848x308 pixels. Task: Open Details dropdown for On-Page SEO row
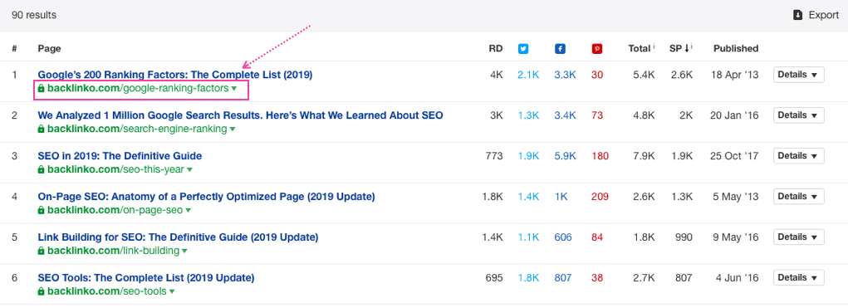(x=798, y=196)
